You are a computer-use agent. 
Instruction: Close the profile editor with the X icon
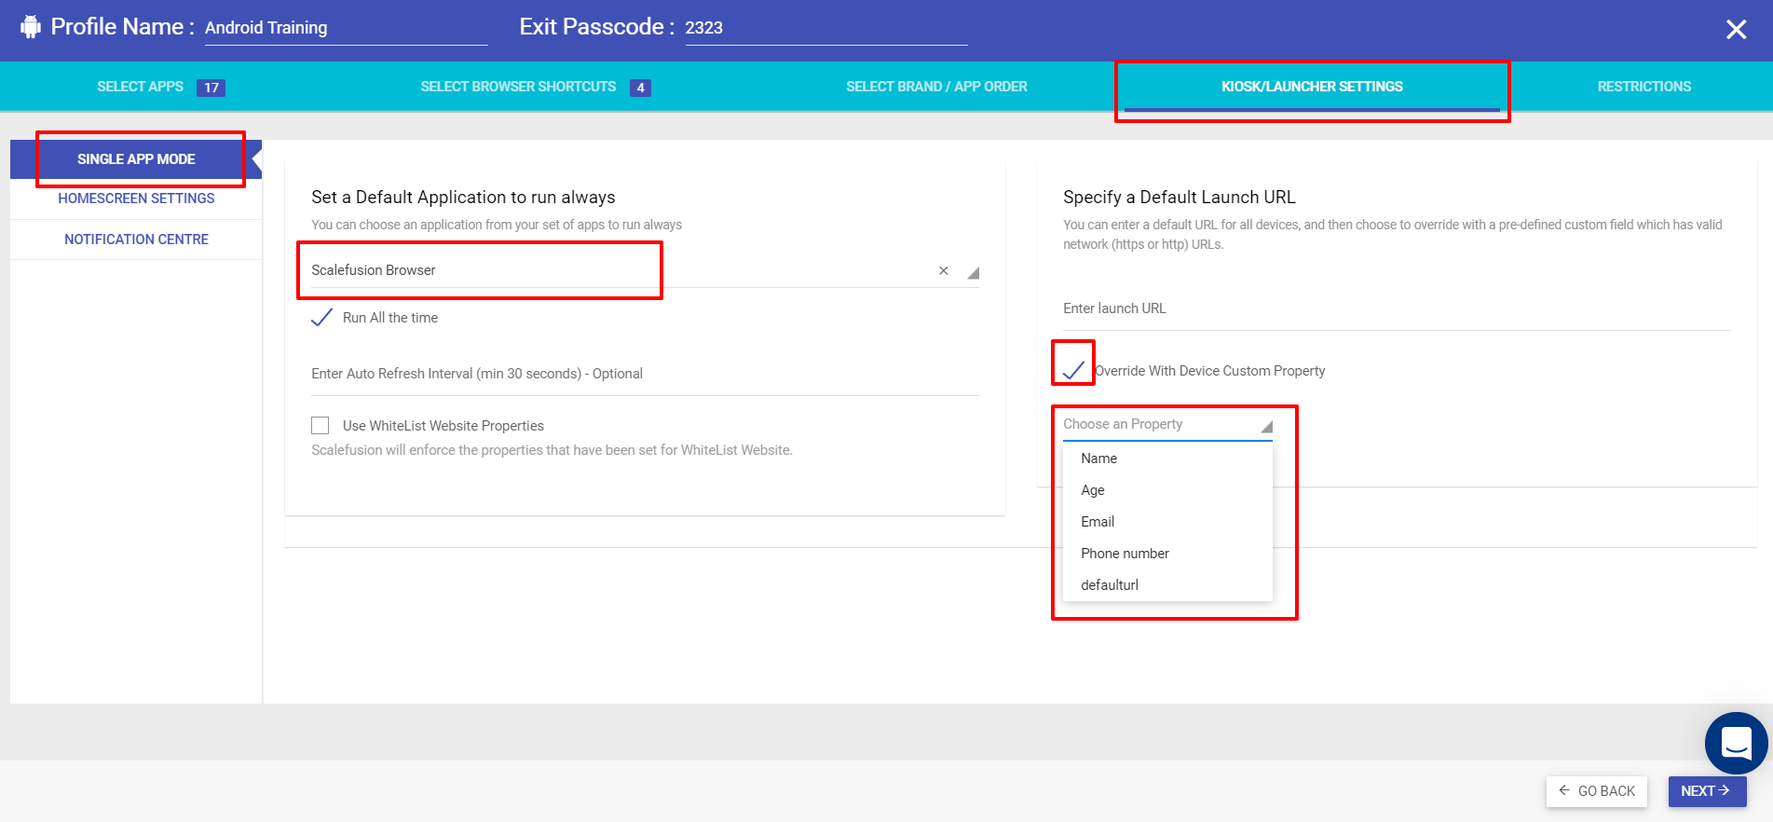point(1736,30)
